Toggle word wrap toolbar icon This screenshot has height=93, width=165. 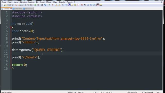(63, 5)
